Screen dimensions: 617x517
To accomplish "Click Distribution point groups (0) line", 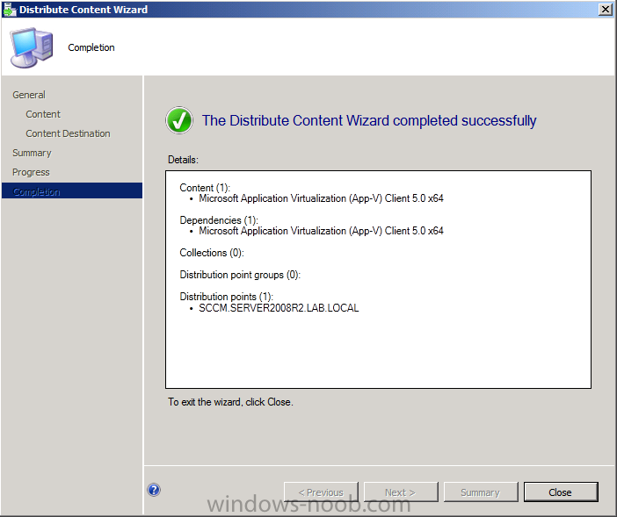I will tap(240, 275).
